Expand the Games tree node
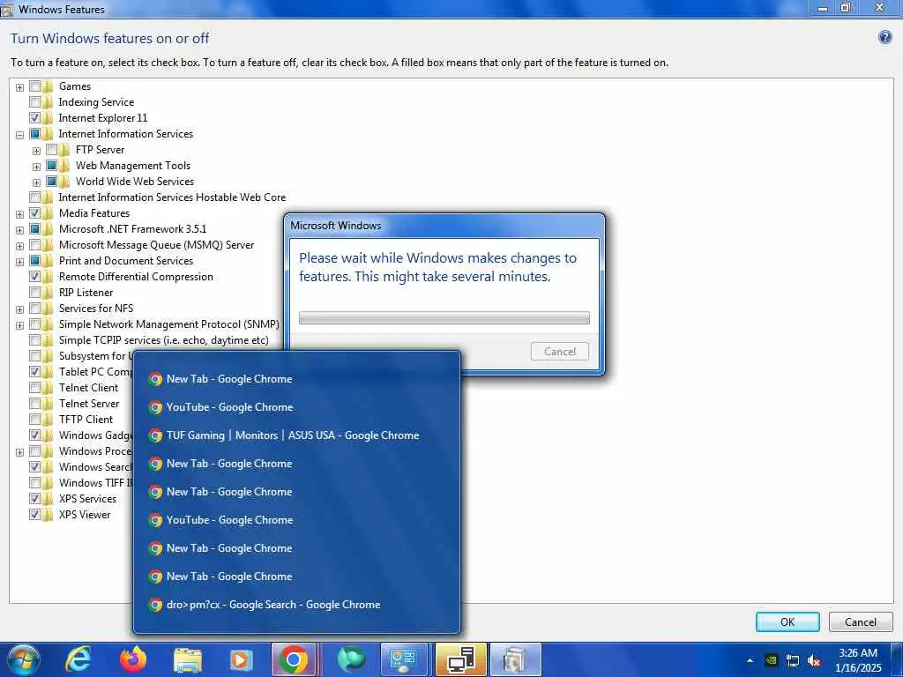The image size is (903, 677). point(19,87)
